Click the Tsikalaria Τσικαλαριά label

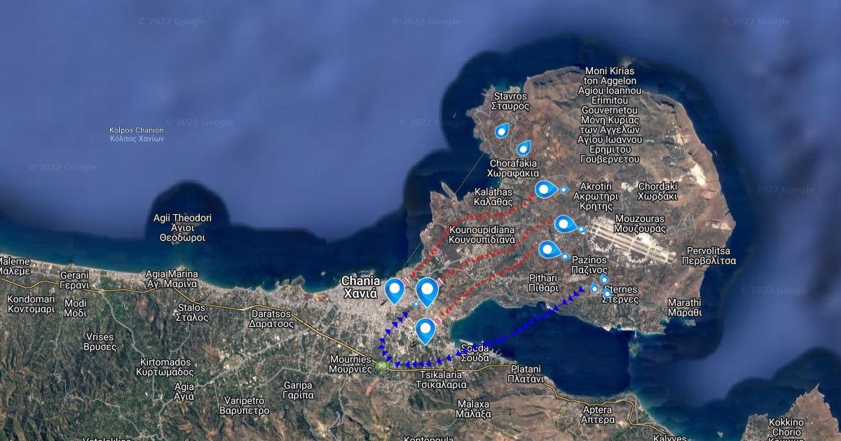441,380
